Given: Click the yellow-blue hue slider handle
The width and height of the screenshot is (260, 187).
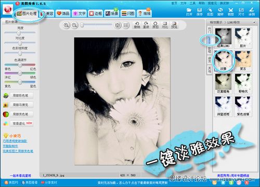Looking at the screenshot, I should tap(20, 82).
